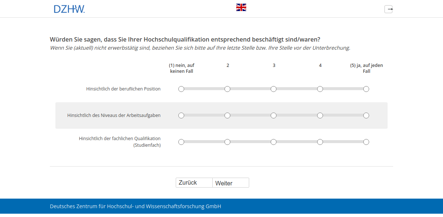
Task: Choose 'ja, auf jeden Fall' for fachliche Qualifikation
Action: [366, 142]
